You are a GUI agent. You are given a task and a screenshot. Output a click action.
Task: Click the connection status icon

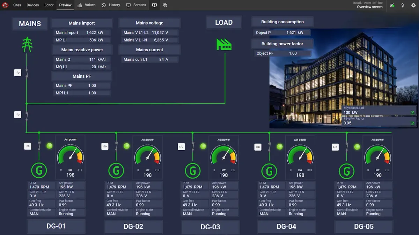coord(392,5)
